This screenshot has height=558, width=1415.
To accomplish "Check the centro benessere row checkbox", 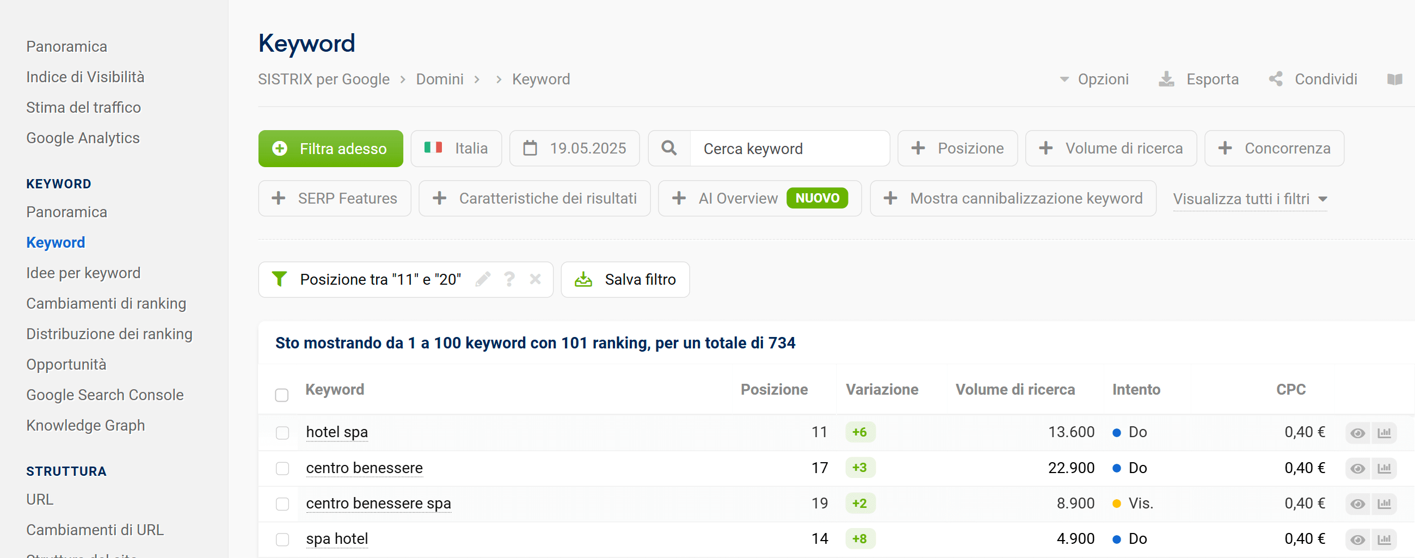I will point(282,469).
